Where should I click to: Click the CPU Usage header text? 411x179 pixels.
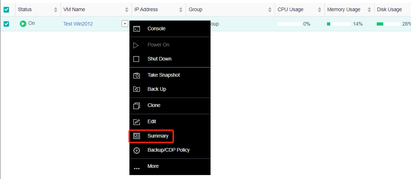tap(291, 10)
